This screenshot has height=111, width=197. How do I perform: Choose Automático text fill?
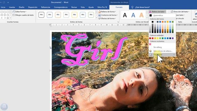(x=162, y=15)
